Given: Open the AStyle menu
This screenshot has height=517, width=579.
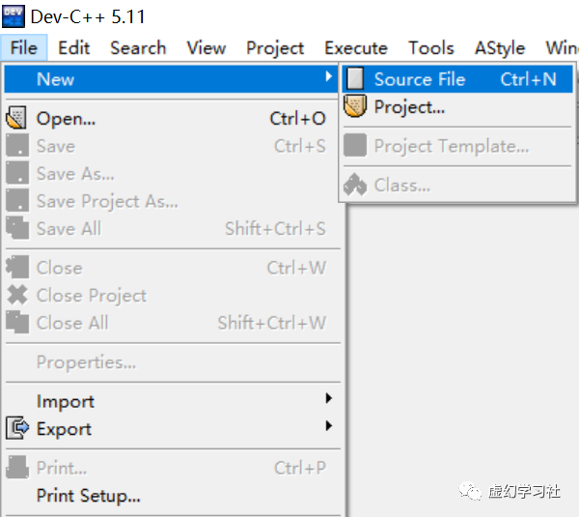Looking at the screenshot, I should pyautogui.click(x=500, y=47).
